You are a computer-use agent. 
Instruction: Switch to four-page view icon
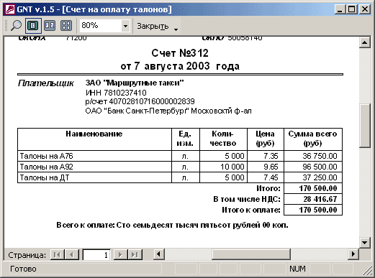click(66, 25)
